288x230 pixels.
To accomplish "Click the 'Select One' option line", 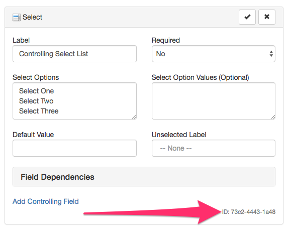I will coord(36,91).
